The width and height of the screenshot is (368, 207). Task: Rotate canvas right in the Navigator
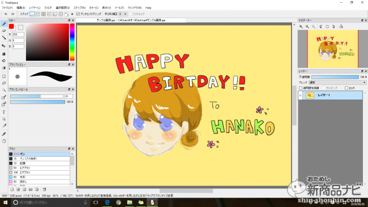333,27
